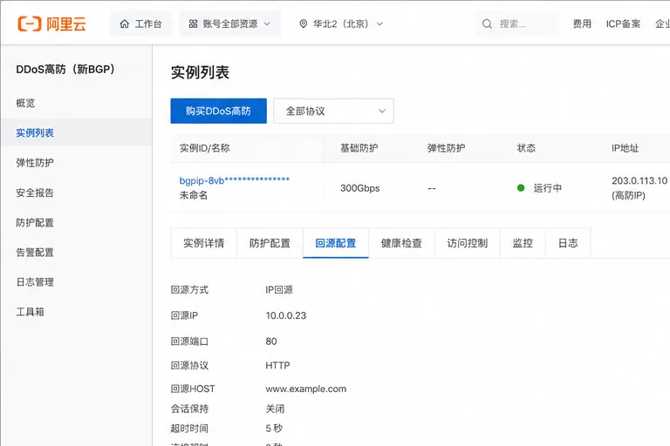Click the 超时时间 value 5 秒
The height and width of the screenshot is (446, 670).
click(x=274, y=428)
